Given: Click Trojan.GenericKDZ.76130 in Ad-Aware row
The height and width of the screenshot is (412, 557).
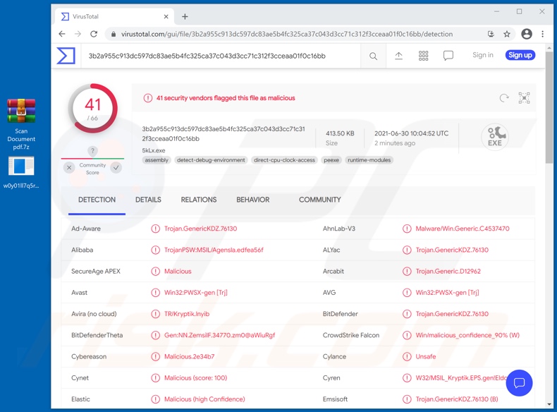Looking at the screenshot, I should point(200,229).
